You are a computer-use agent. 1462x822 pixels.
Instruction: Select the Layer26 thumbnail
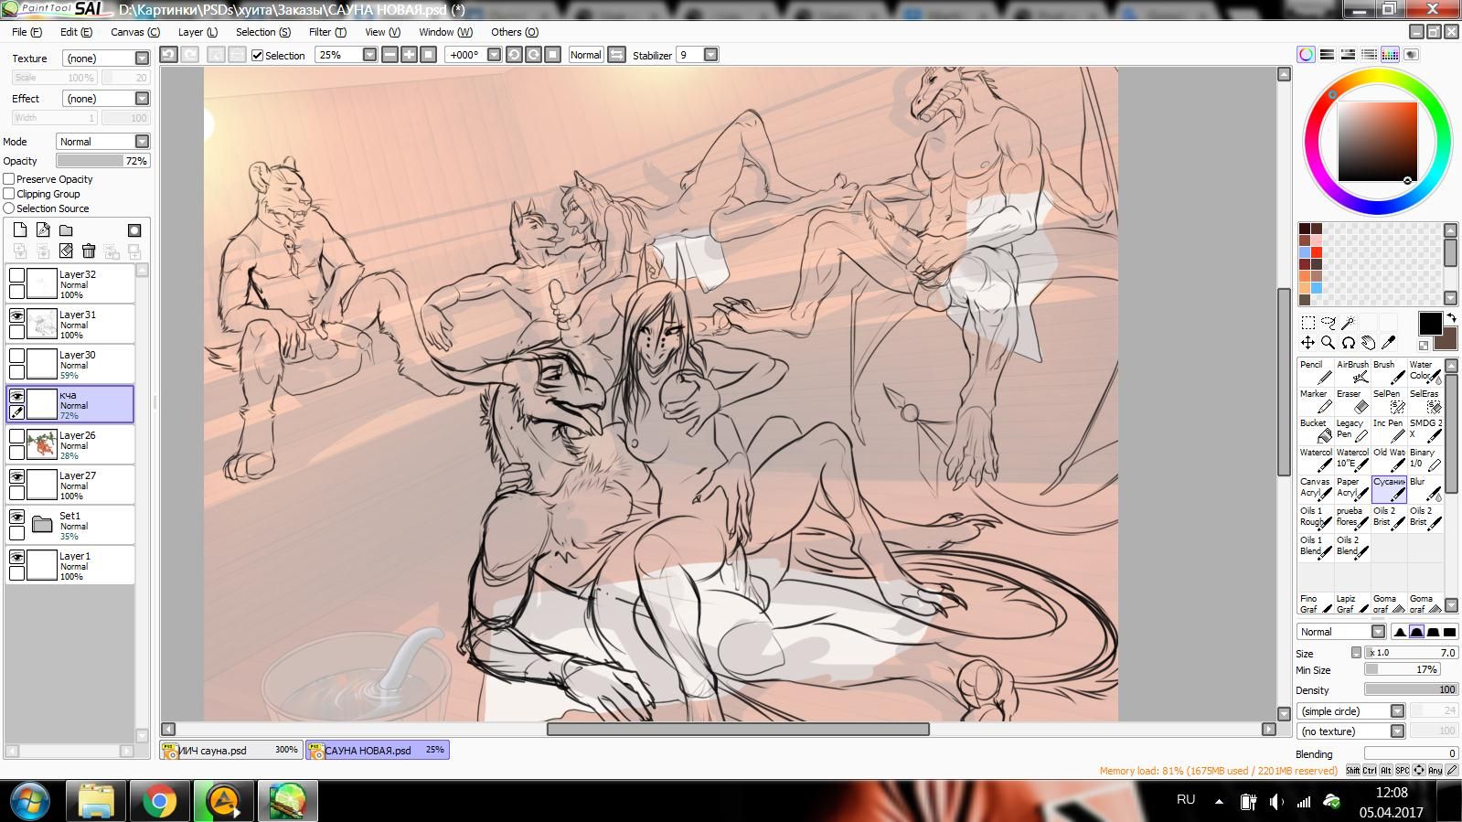[42, 443]
